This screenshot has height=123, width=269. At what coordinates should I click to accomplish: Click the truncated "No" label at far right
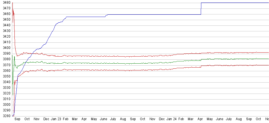(267, 119)
